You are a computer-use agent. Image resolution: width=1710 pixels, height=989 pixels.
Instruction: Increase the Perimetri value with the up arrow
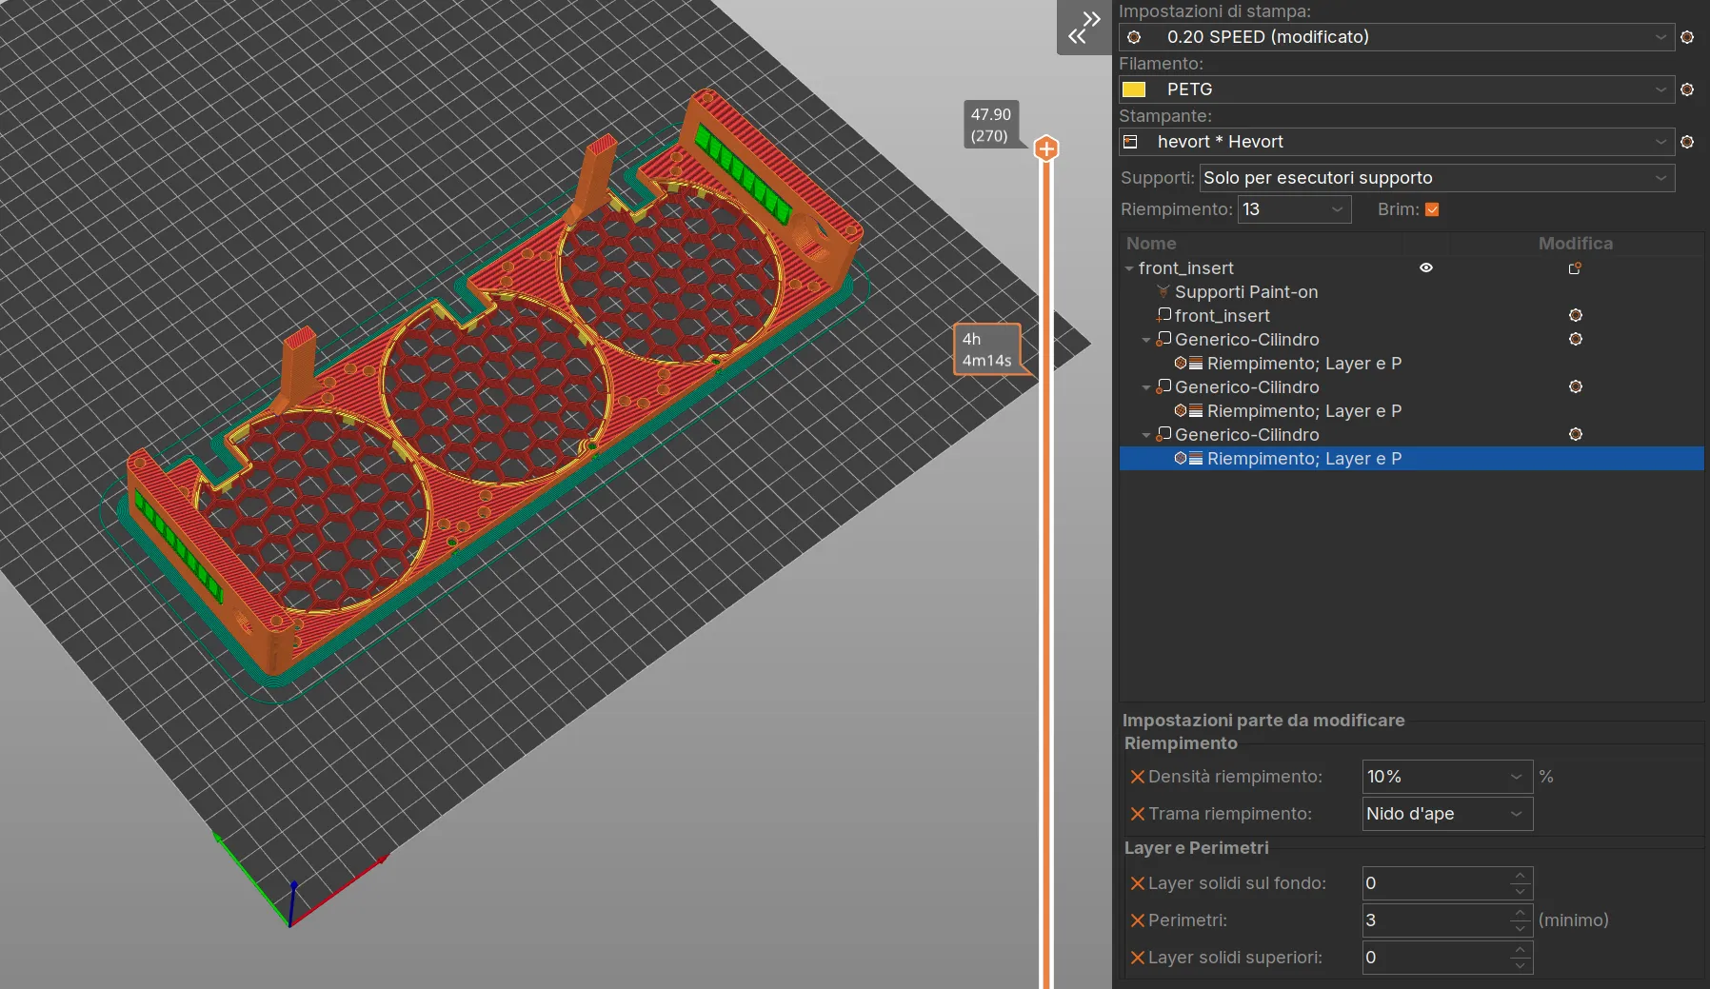[x=1521, y=912]
